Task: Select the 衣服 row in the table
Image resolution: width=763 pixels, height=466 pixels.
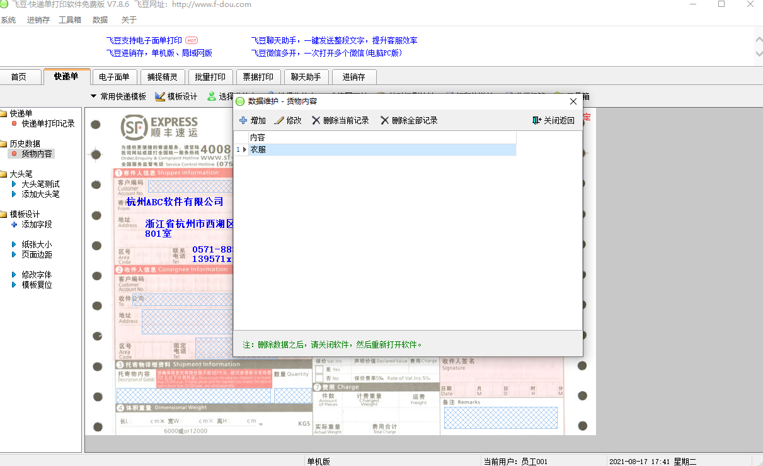Action: click(x=376, y=150)
